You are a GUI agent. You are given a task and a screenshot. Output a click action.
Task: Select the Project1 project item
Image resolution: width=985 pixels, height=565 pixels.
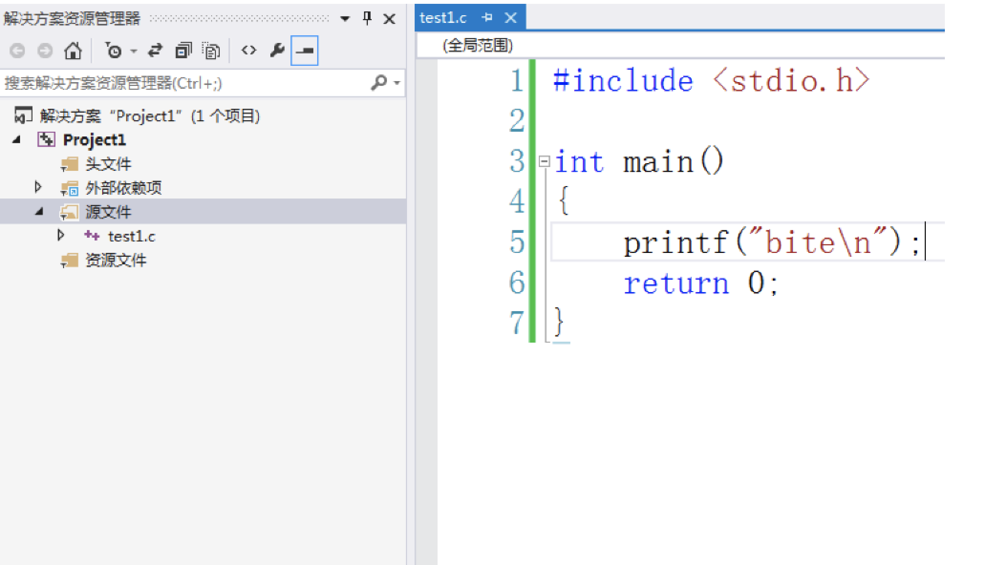tap(95, 140)
